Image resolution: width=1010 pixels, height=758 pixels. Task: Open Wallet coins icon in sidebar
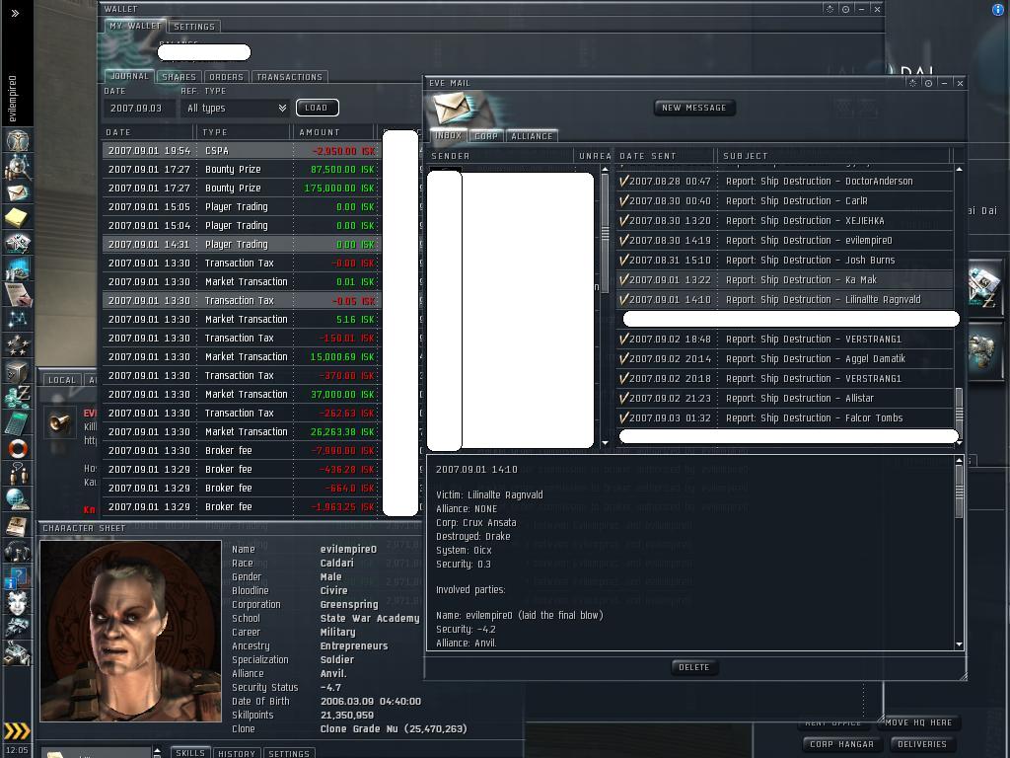(18, 397)
